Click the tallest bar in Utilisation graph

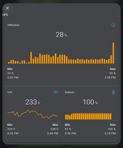click(113, 53)
